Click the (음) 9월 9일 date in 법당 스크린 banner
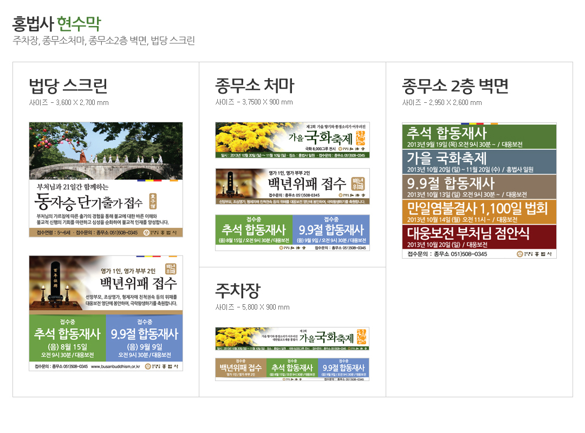The height and width of the screenshot is (433, 585). (x=145, y=347)
